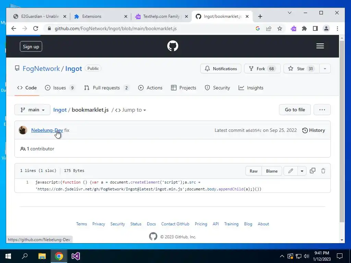351x263 pixels.
Task: Delete this file using the trash icon
Action: 323,171
